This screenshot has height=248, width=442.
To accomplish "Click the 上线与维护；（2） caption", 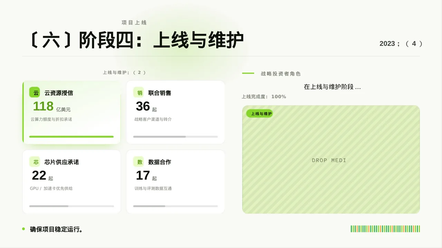I will click(x=124, y=73).
